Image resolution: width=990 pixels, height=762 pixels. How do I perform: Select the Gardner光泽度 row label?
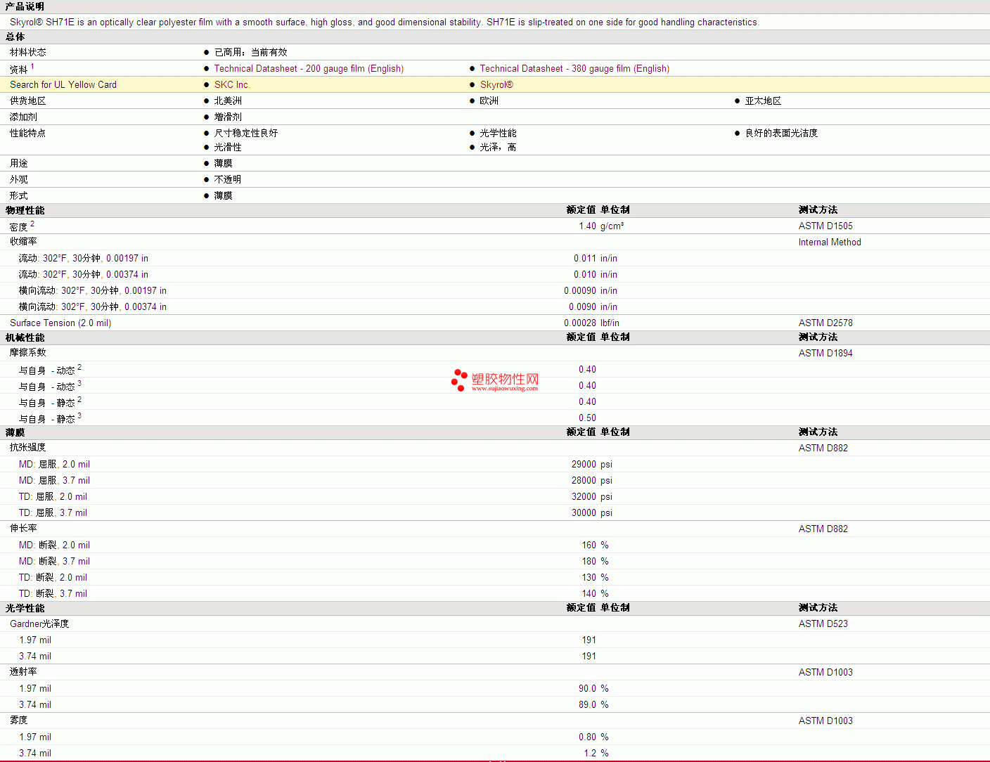coord(39,624)
